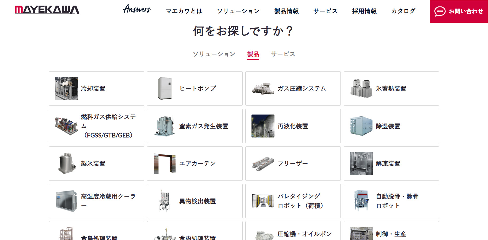
Task: Open the 燃料ガス供給システム (FGSS/GTB/GEB) link
Action: point(109,126)
